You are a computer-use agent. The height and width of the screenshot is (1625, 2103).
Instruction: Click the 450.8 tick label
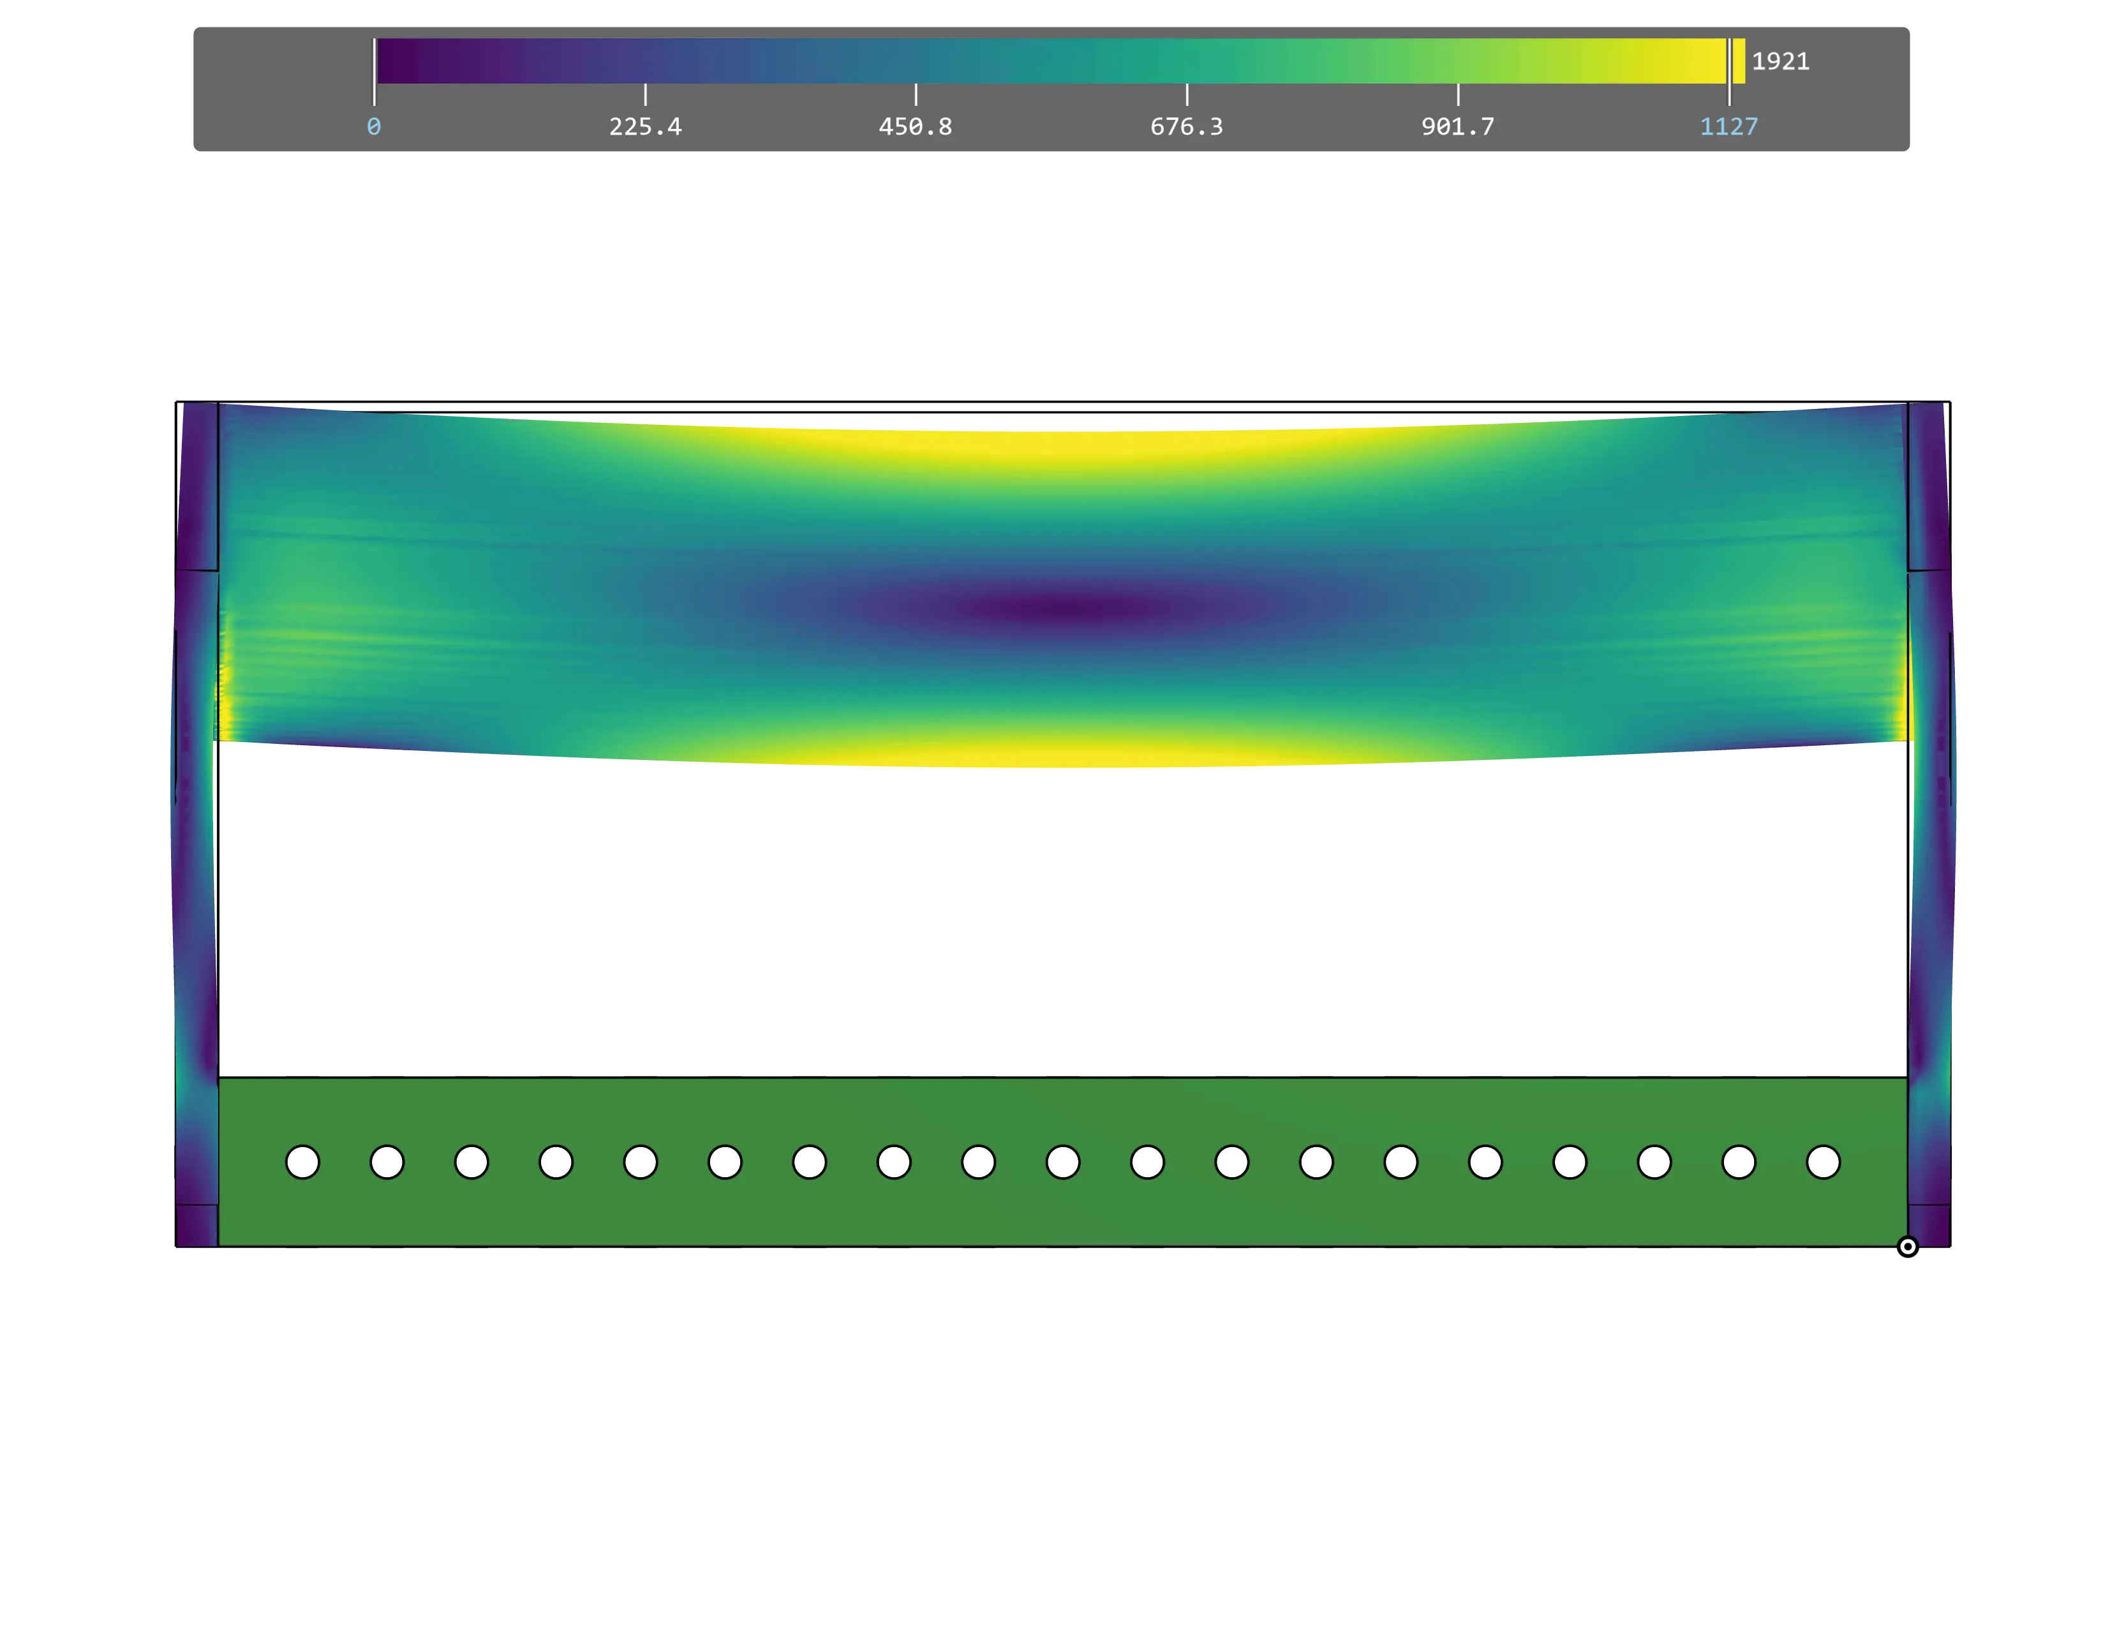click(915, 127)
